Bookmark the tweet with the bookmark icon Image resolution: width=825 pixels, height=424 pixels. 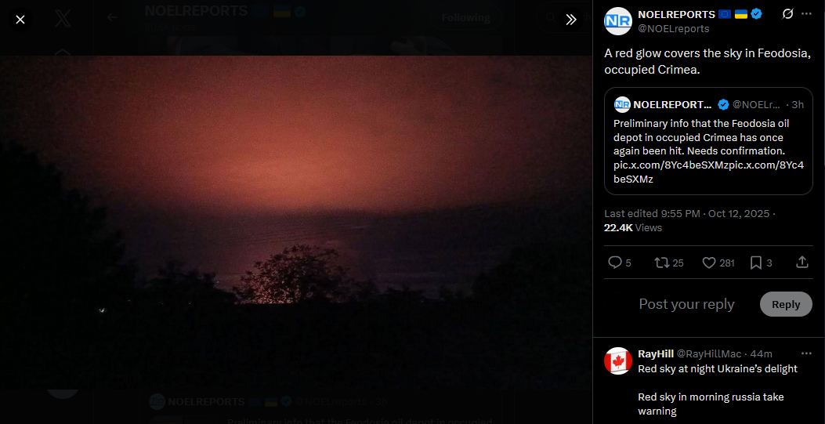pos(755,263)
